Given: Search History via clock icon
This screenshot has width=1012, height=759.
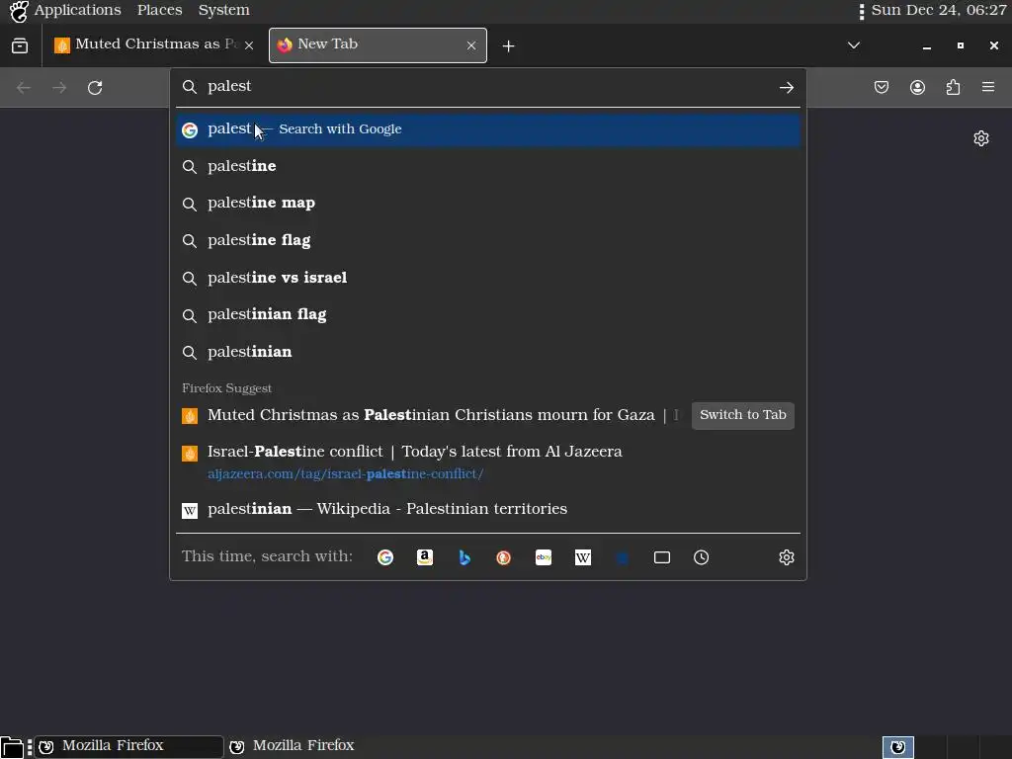Looking at the screenshot, I should (701, 557).
